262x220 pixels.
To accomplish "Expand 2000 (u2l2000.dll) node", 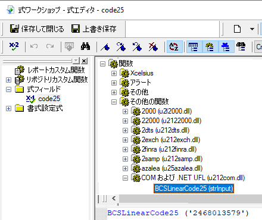I will coord(125,111).
